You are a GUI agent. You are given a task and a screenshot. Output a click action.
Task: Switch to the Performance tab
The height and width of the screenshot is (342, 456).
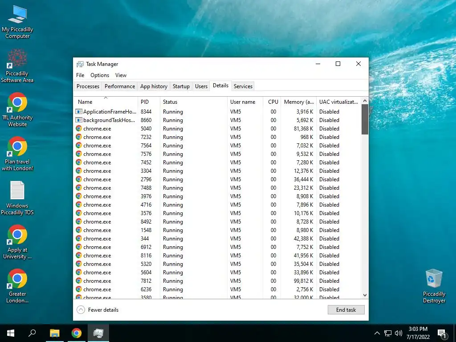point(120,86)
